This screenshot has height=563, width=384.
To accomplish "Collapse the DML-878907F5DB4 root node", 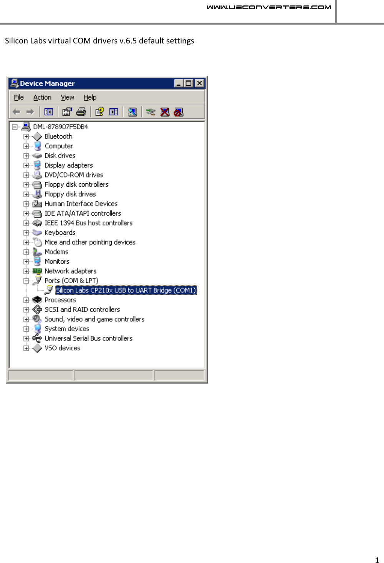I will [x=14, y=126].
